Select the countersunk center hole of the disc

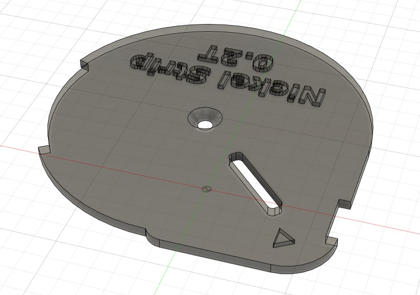(206, 119)
